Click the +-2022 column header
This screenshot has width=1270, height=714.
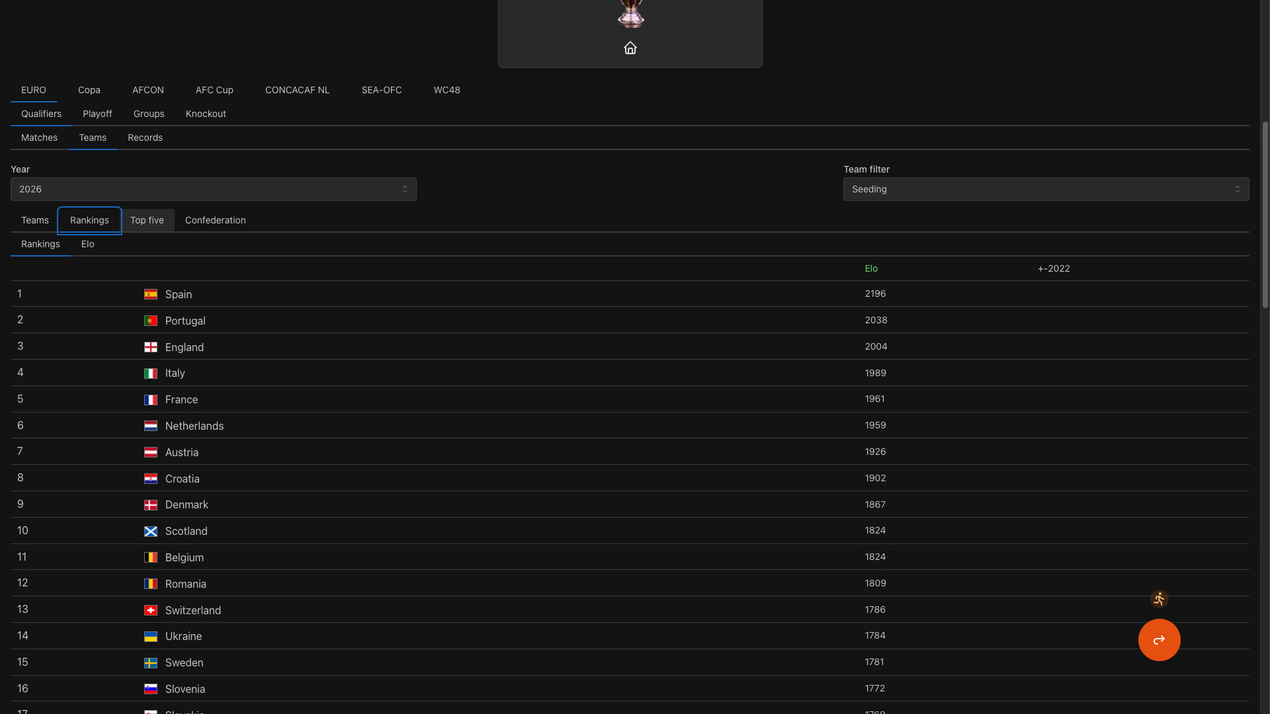click(x=1053, y=268)
